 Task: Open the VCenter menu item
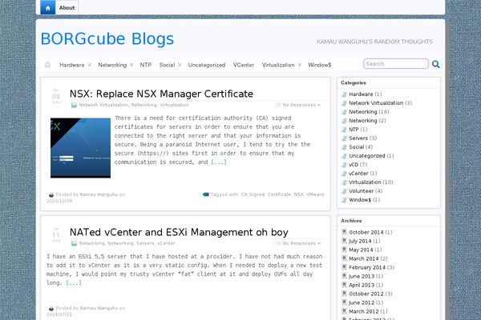click(244, 65)
